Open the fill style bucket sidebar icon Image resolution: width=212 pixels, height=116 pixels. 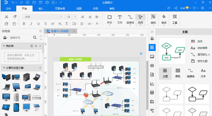pyautogui.click(x=152, y=38)
